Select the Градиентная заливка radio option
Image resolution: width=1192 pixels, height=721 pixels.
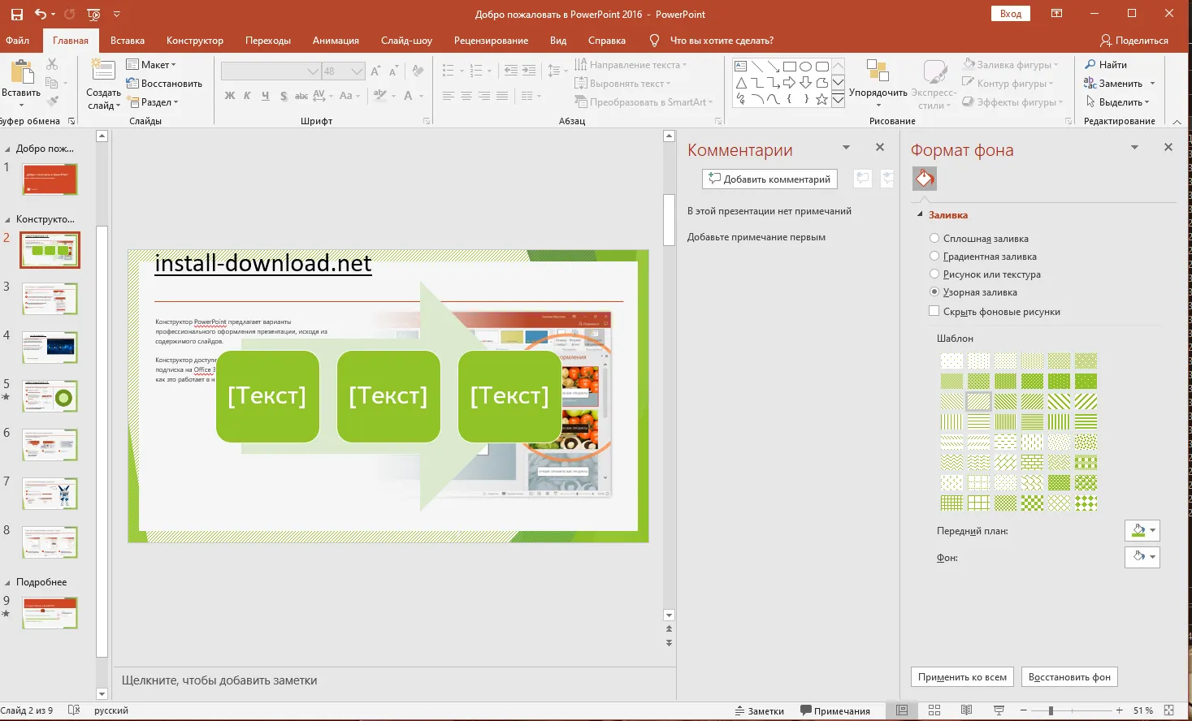point(934,256)
